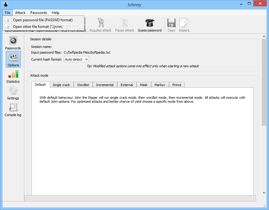This screenshot has width=269, height=210.
Task: Switch to the Single crack tab
Action: (61, 85)
